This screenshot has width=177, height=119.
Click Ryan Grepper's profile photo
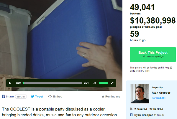tap(140, 94)
